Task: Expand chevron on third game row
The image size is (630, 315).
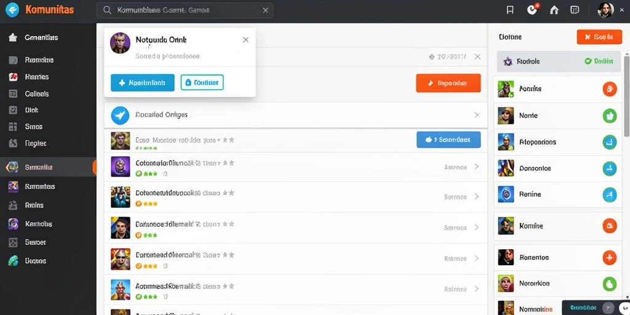Action: (477, 196)
